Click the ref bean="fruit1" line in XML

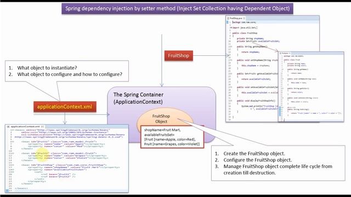pyautogui.click(x=58, y=174)
